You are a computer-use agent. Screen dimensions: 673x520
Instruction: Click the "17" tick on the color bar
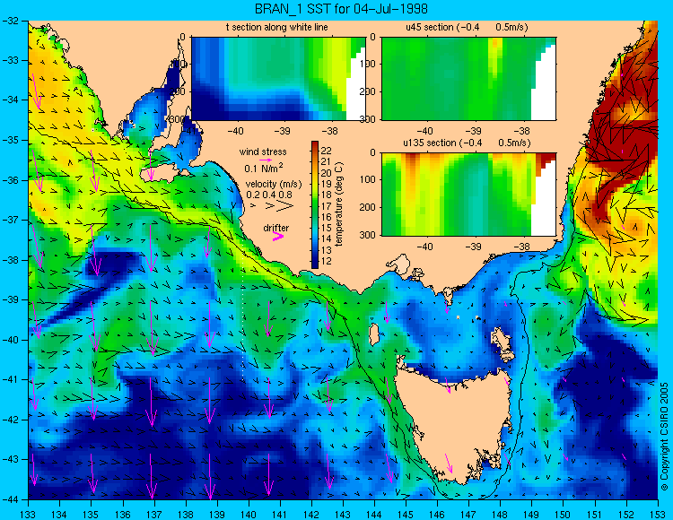327,206
